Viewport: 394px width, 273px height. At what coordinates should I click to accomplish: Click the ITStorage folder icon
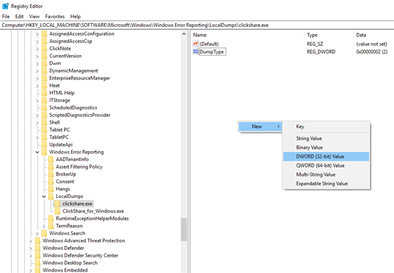click(44, 101)
